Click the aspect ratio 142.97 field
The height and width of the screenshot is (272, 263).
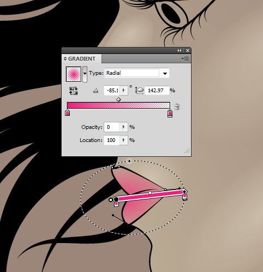click(x=157, y=90)
